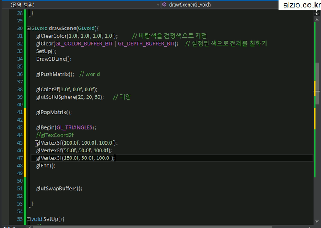The image size is (321, 228).
Task: Click the GLvoid return type on line 30
Action: click(x=39, y=29)
